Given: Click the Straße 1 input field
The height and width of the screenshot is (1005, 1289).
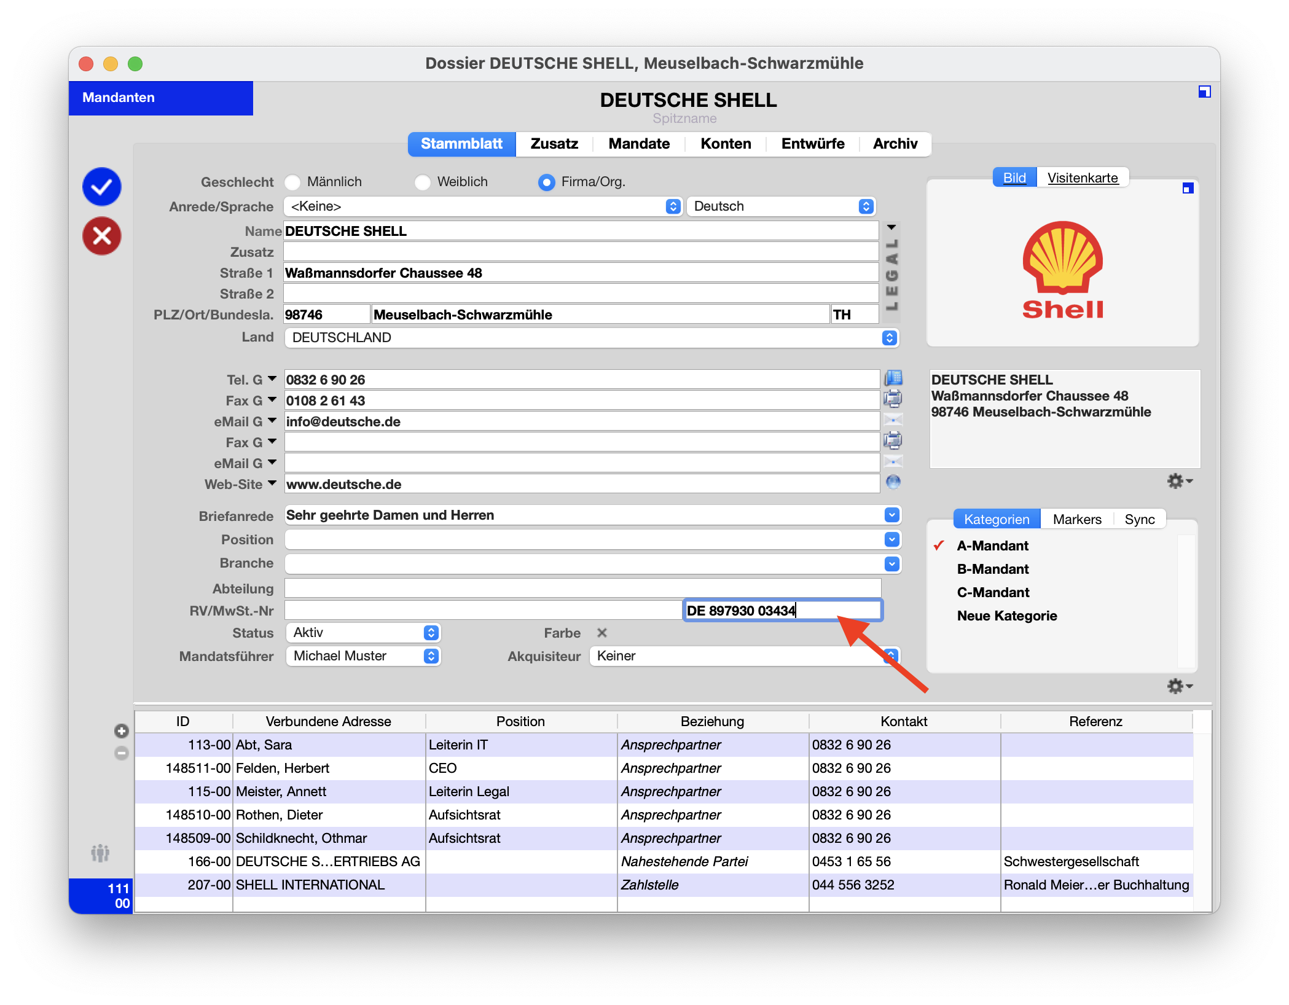Looking at the screenshot, I should point(581,273).
